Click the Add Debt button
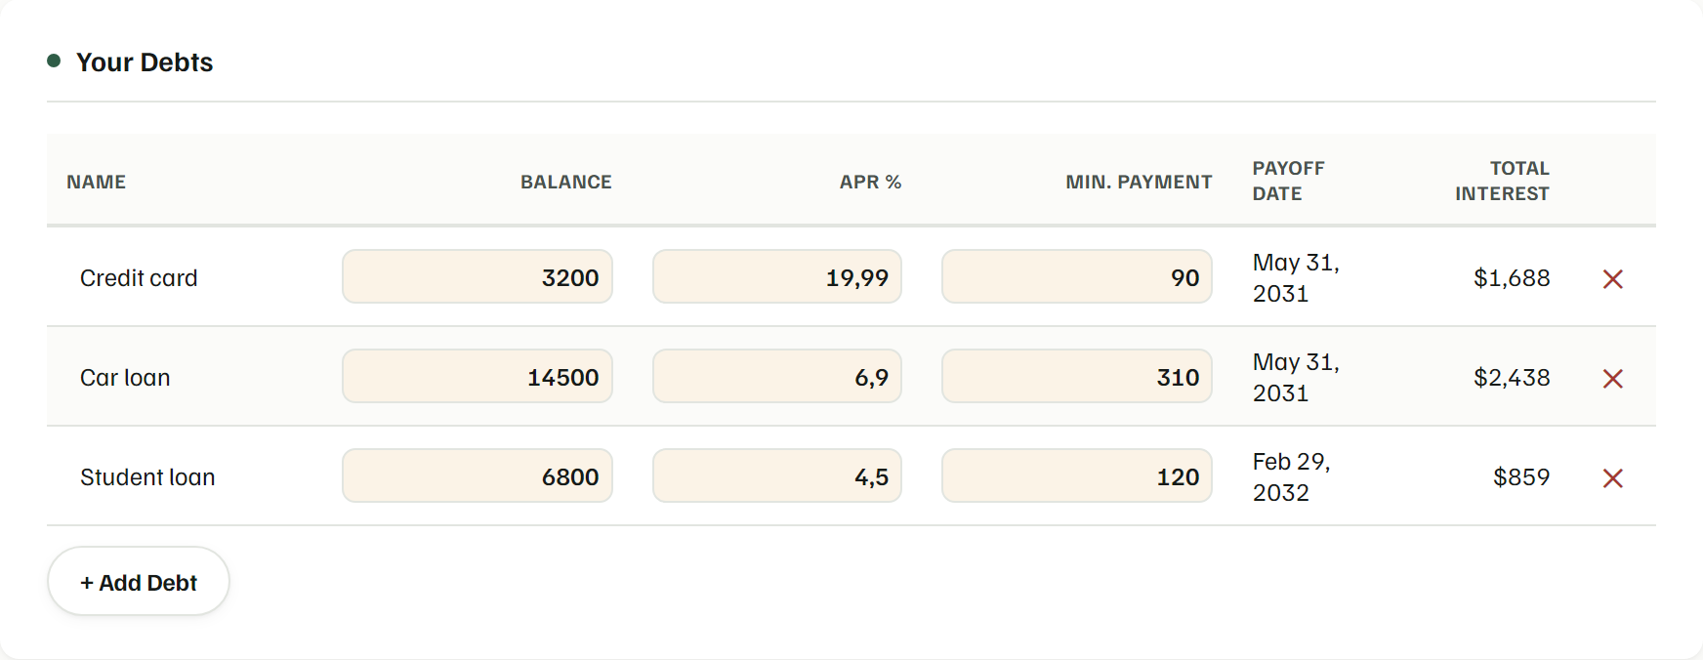The width and height of the screenshot is (1703, 660). coord(139,582)
